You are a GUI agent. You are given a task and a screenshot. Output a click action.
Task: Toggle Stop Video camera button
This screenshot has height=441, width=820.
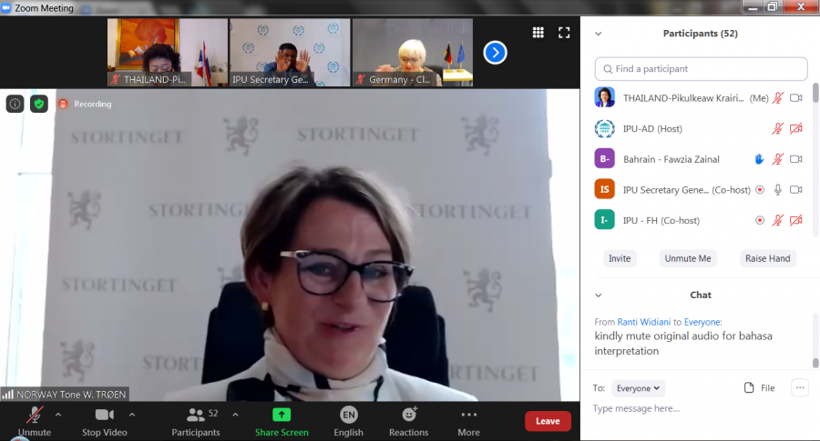[104, 421]
